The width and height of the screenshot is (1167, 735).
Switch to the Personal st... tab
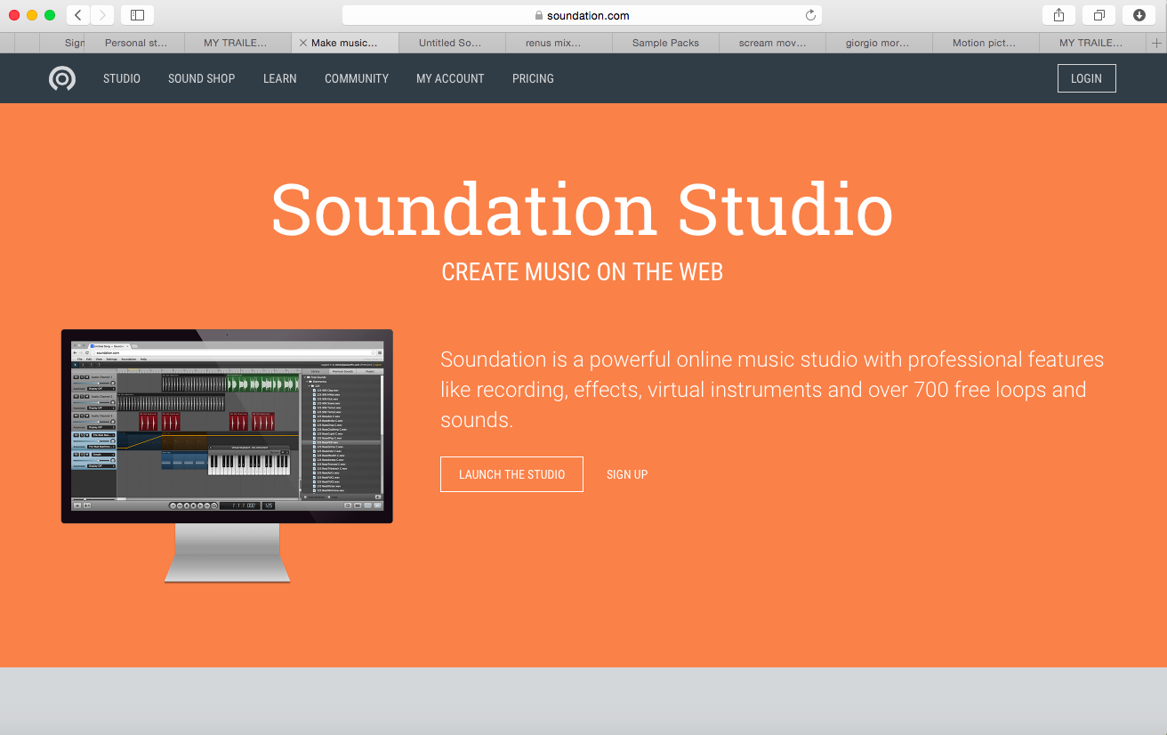tap(136, 43)
